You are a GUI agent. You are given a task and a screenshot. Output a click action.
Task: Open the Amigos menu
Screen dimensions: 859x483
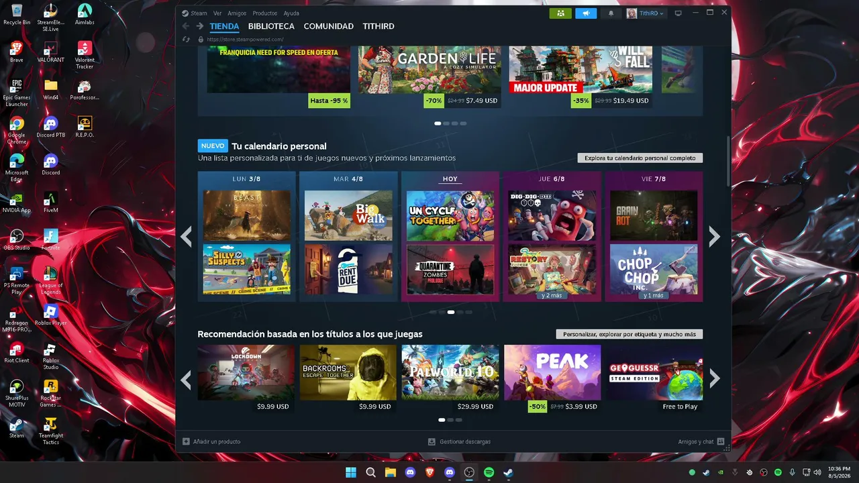click(x=237, y=13)
